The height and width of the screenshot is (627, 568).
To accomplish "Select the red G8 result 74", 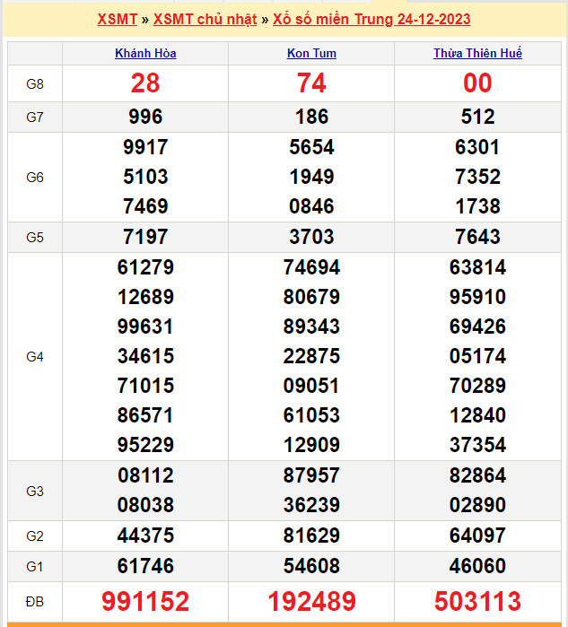I will tap(311, 83).
